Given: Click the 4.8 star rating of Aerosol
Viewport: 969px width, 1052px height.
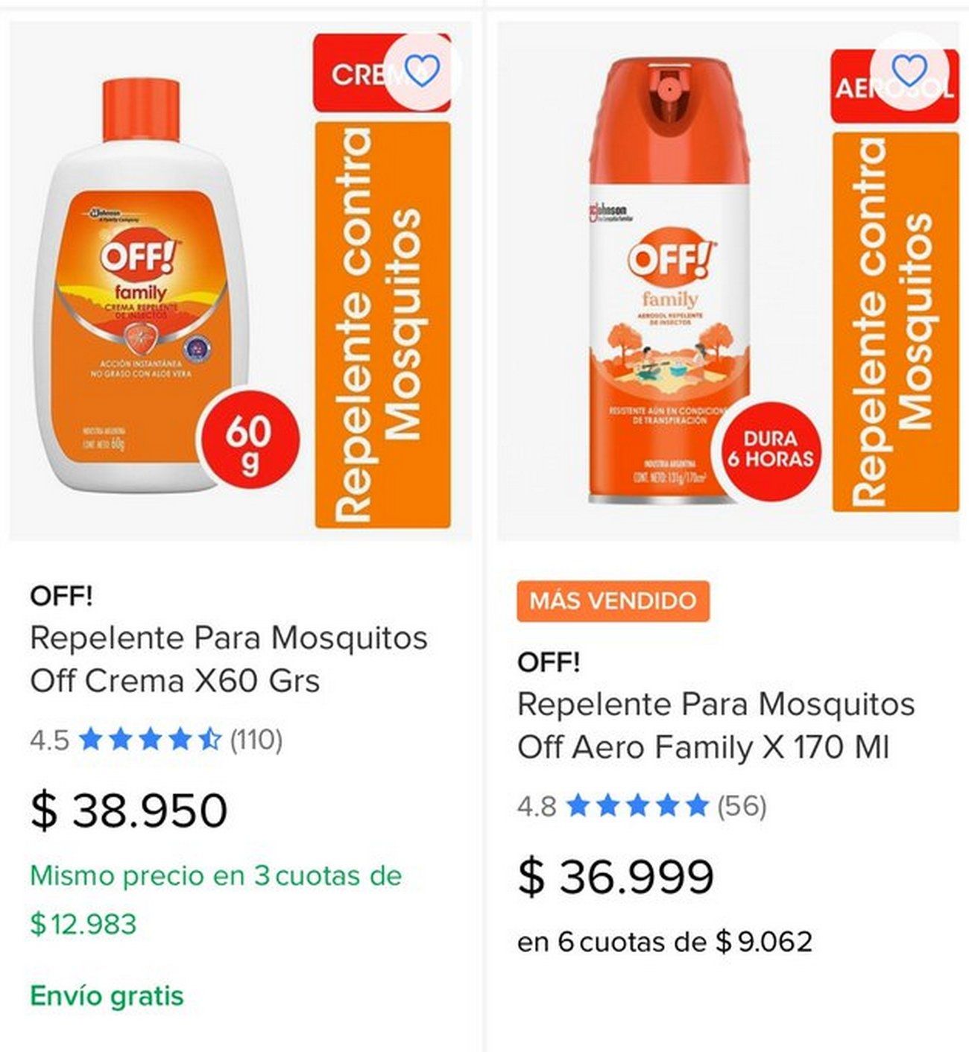Looking at the screenshot, I should pyautogui.click(x=636, y=806).
